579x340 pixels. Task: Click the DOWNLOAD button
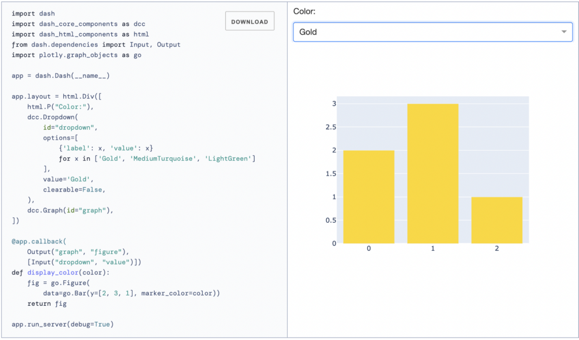(249, 21)
